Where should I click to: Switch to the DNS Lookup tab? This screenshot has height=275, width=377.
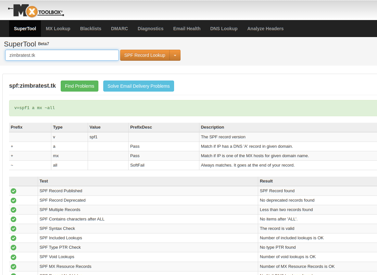[x=224, y=29]
